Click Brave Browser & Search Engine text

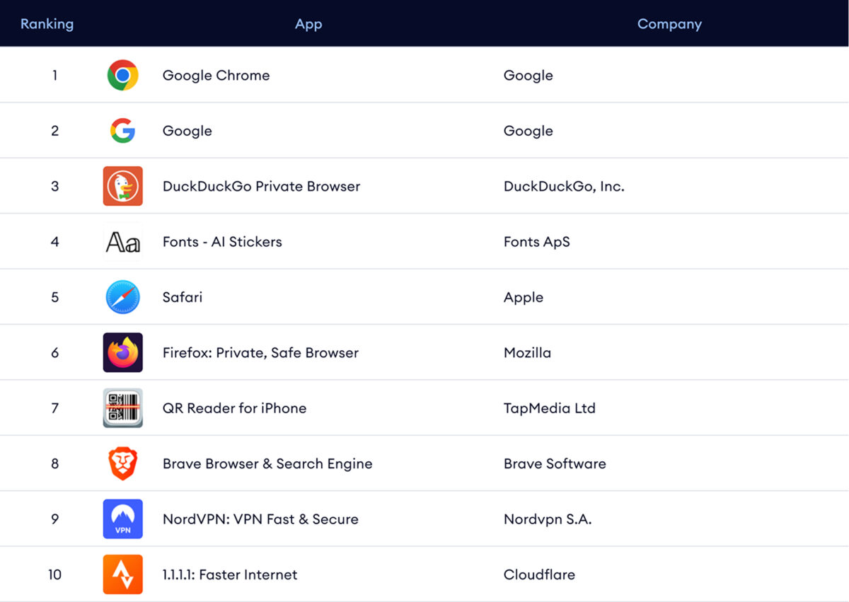267,463
